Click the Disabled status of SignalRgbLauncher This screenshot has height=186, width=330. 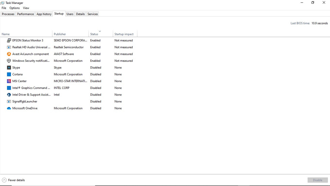coord(96,101)
